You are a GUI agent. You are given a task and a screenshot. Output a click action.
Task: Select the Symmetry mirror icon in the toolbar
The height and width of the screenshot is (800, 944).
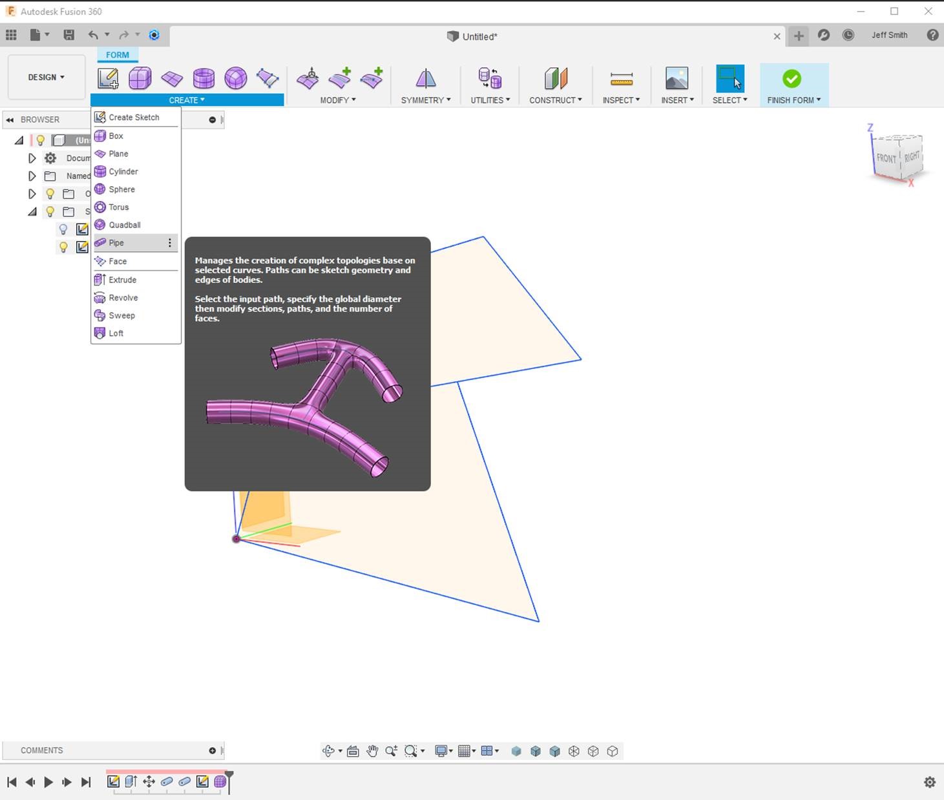pyautogui.click(x=425, y=79)
